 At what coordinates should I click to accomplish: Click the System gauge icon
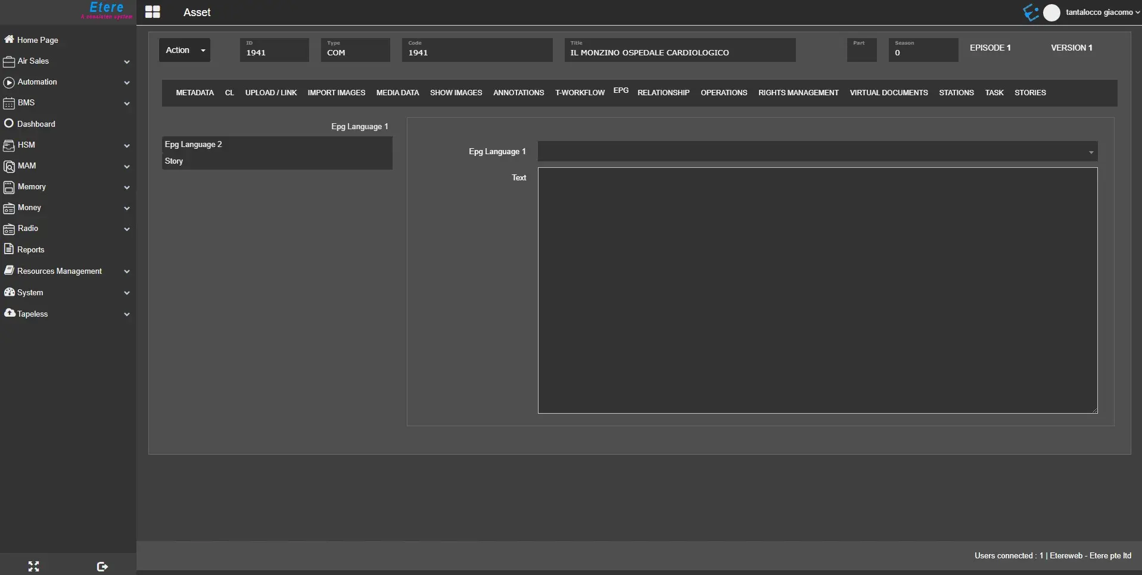tap(9, 292)
